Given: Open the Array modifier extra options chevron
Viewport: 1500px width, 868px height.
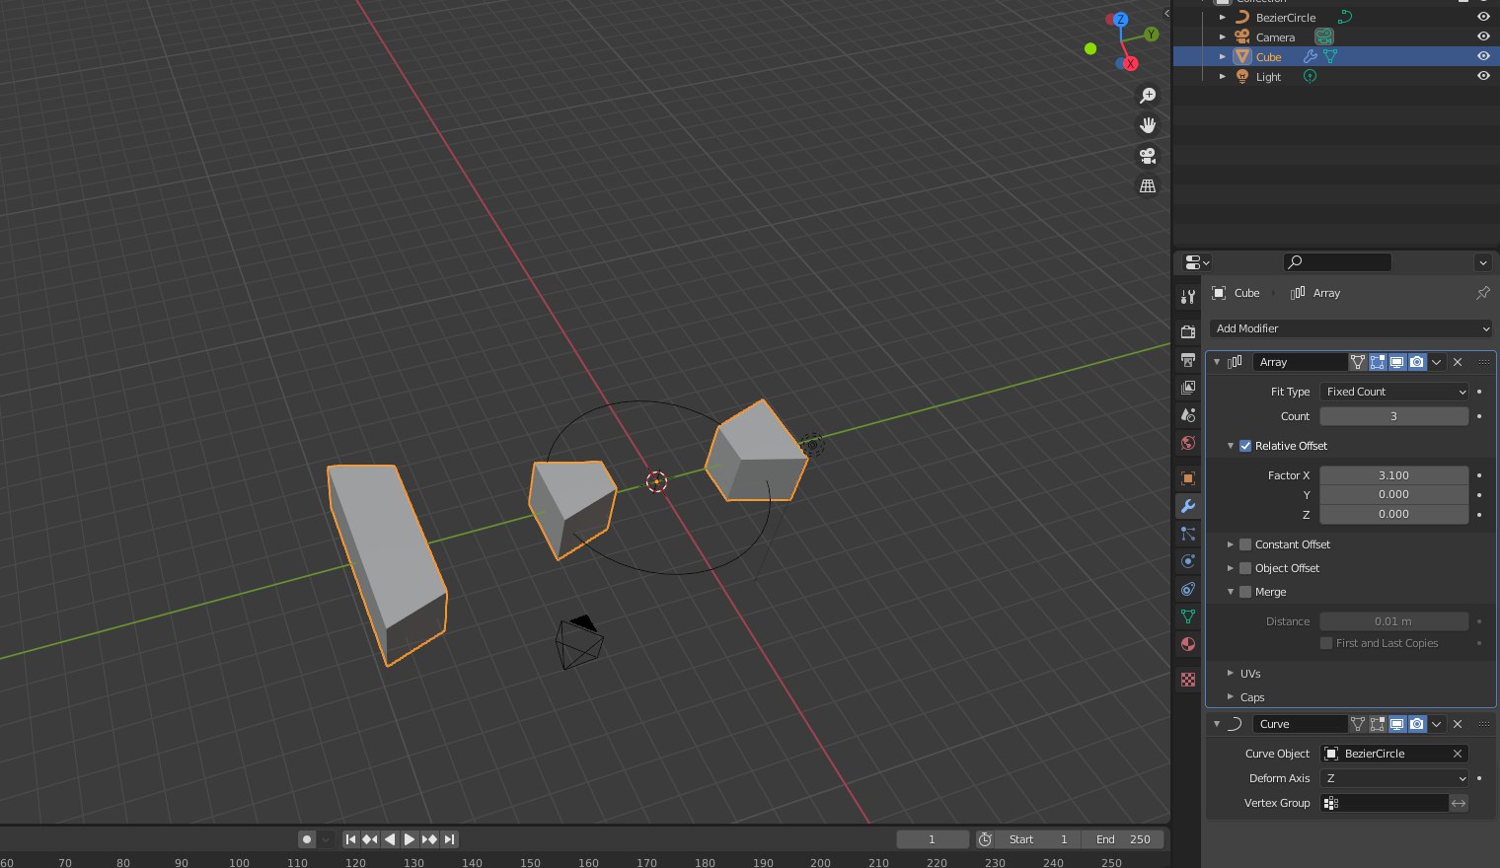Looking at the screenshot, I should point(1437,362).
